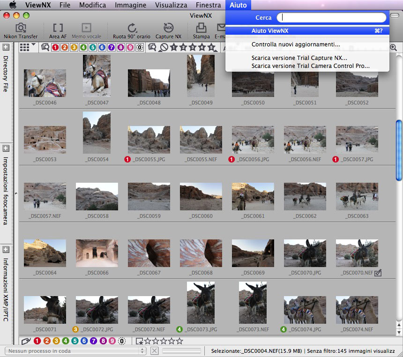Image resolution: width=403 pixels, height=357 pixels.
Task: Open the thumbnail view mode dropdown arrow
Action: (33, 45)
